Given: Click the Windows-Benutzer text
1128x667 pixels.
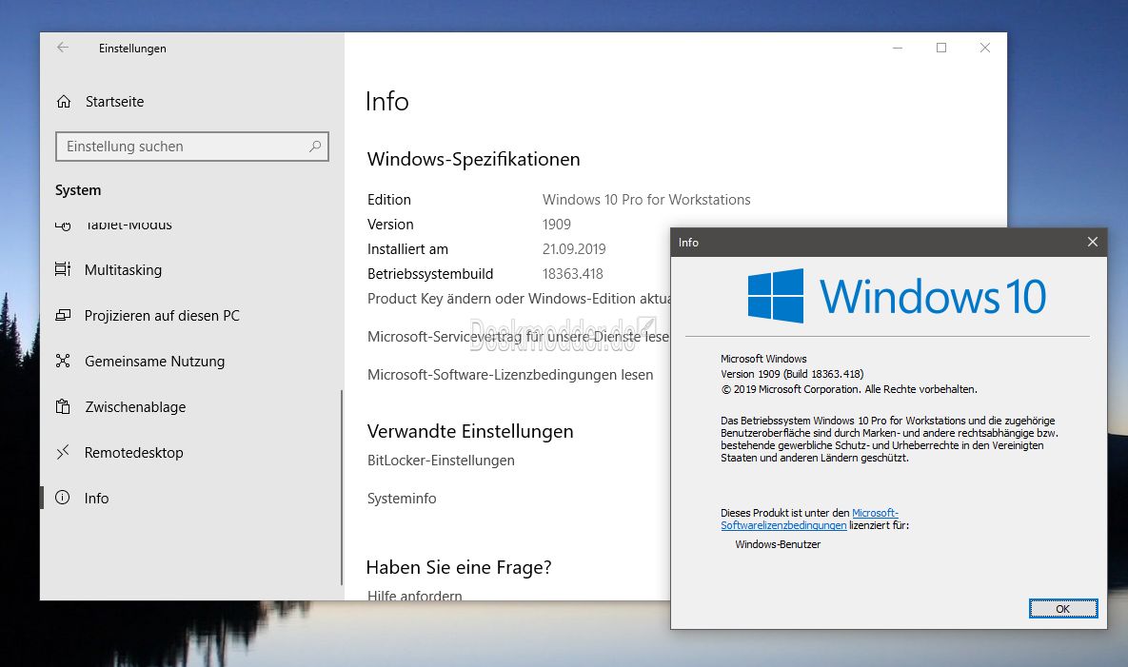Looking at the screenshot, I should (x=778, y=544).
